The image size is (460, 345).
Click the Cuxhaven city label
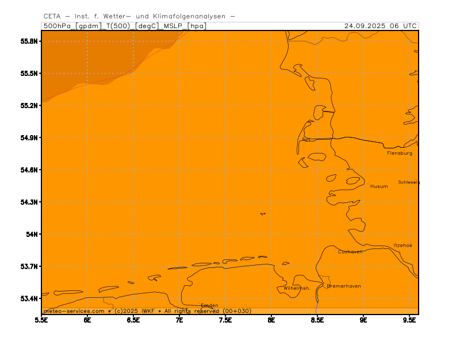(x=350, y=252)
